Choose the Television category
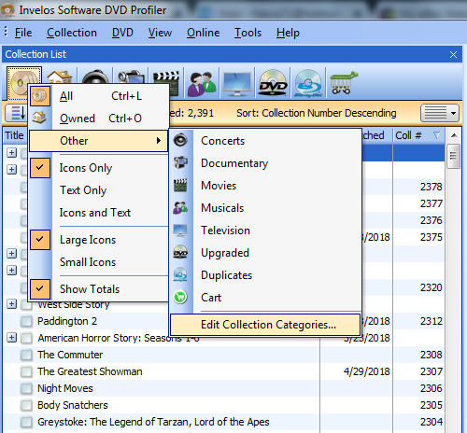This screenshot has height=433, width=467. click(225, 230)
